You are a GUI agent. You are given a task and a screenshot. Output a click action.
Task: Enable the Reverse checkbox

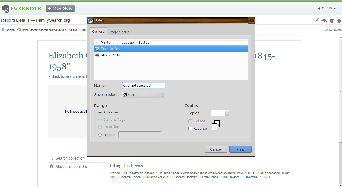pyautogui.click(x=190, y=129)
